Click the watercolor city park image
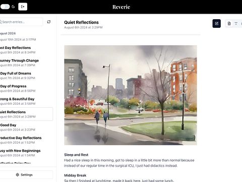The width and height of the screenshot is (242, 182). [131, 95]
